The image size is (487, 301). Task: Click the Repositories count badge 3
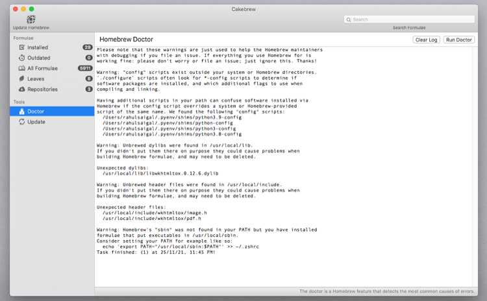(x=89, y=90)
